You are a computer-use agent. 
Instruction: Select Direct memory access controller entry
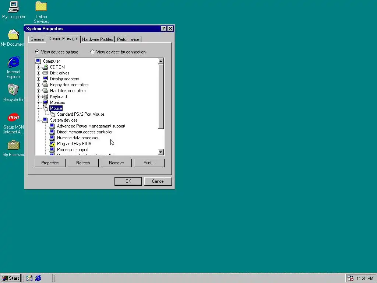85,132
